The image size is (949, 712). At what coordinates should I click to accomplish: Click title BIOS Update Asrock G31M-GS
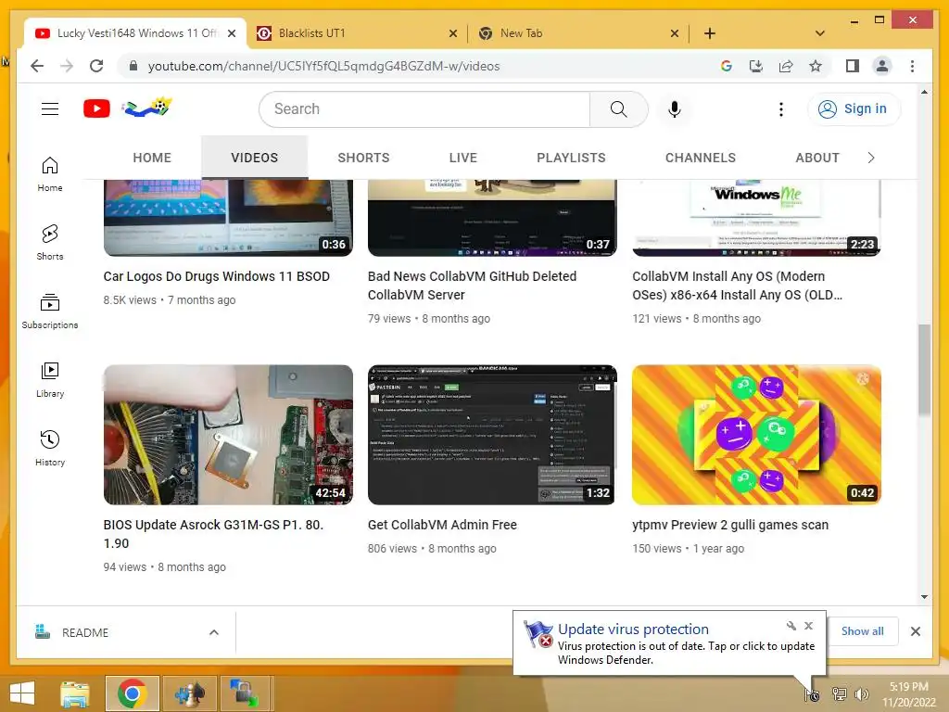[x=214, y=534]
